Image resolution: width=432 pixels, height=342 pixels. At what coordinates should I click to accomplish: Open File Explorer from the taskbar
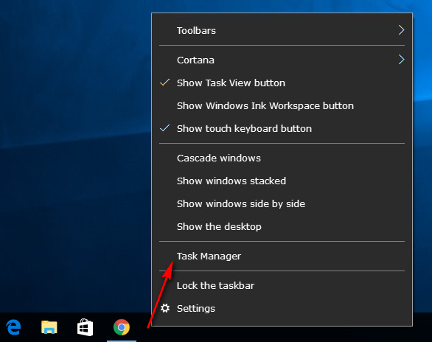(49, 327)
